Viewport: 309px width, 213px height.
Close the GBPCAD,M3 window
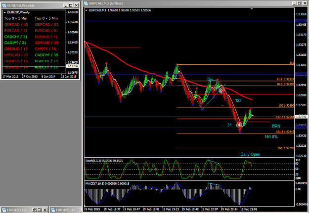[305, 3]
